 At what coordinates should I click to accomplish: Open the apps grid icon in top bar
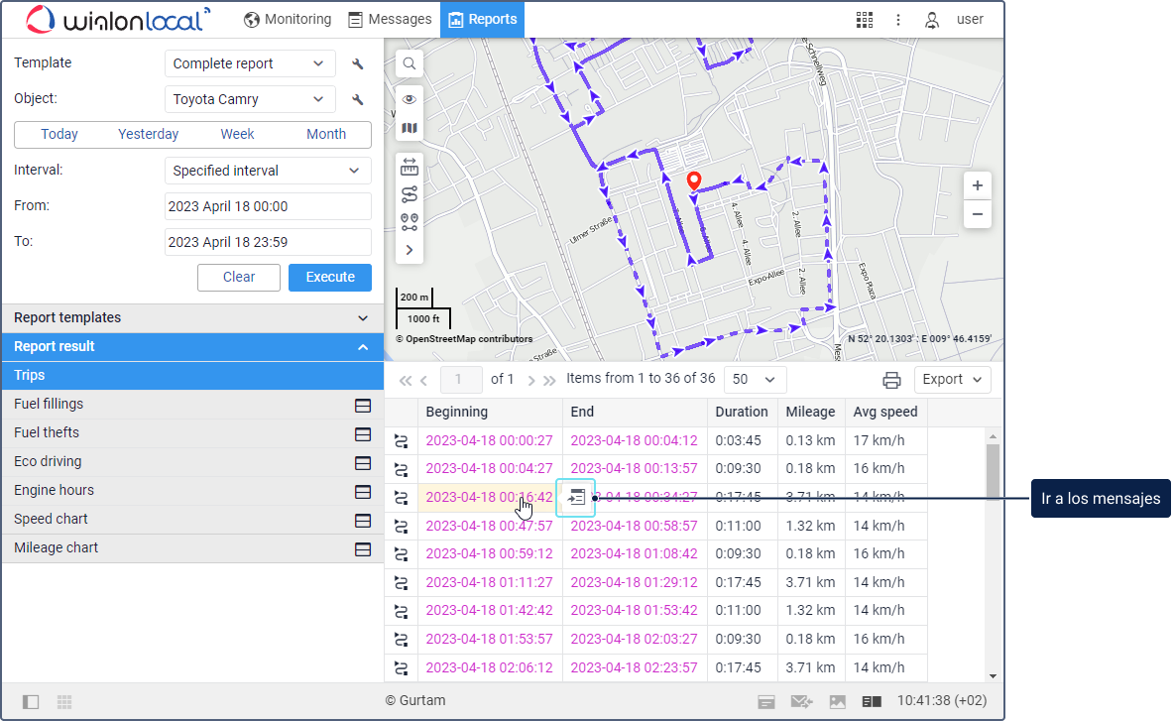865,20
